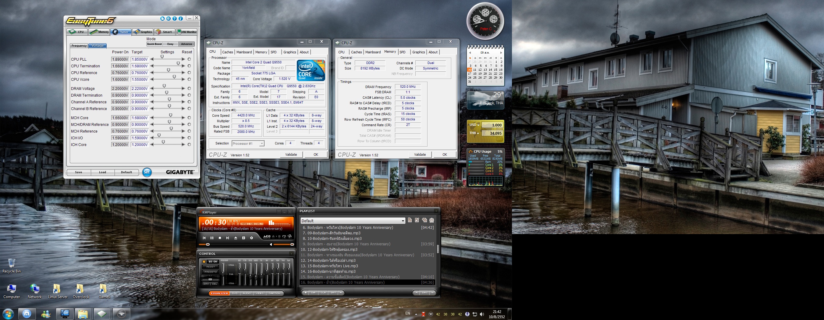The height and width of the screenshot is (320, 824).
Task: Select playlist track 6 Bodyslam Anniversary song
Action: click(367, 228)
